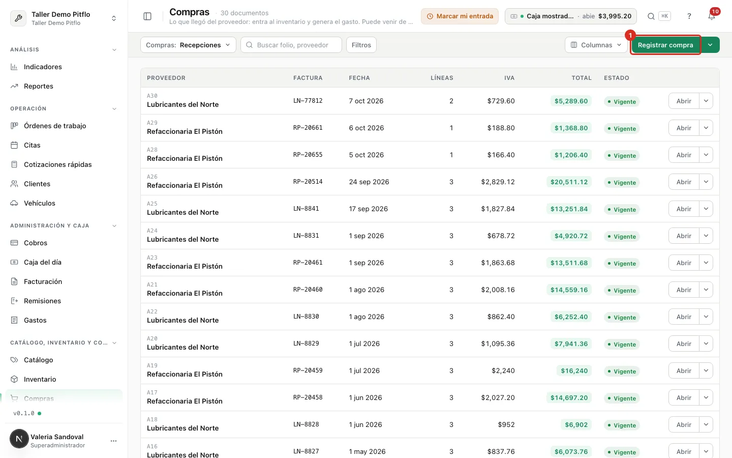Open the Compras: Recepciones dropdown
The height and width of the screenshot is (458, 732).
click(x=188, y=45)
